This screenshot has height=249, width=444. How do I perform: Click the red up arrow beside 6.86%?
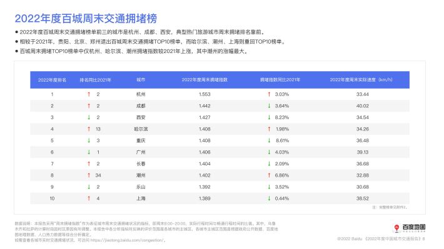(x=269, y=175)
